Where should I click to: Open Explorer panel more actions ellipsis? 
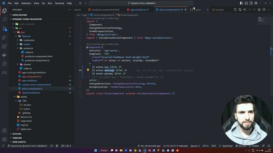[70, 10]
